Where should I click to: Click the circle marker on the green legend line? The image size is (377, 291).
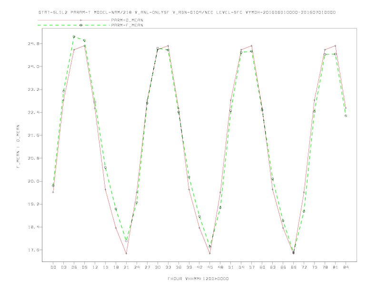81,25
